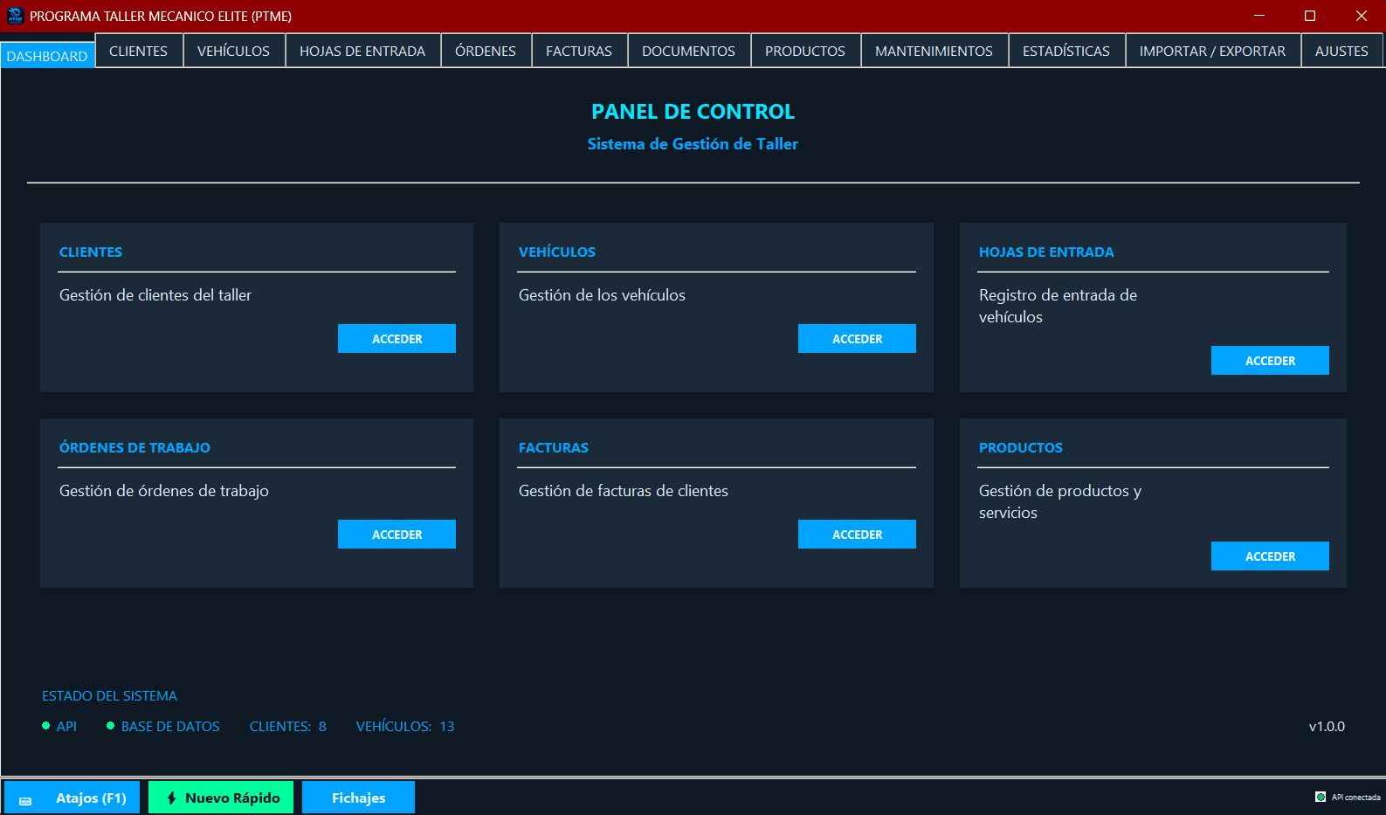Click the VEHÍCULOS card heading
The height and width of the screenshot is (815, 1386).
(x=557, y=252)
